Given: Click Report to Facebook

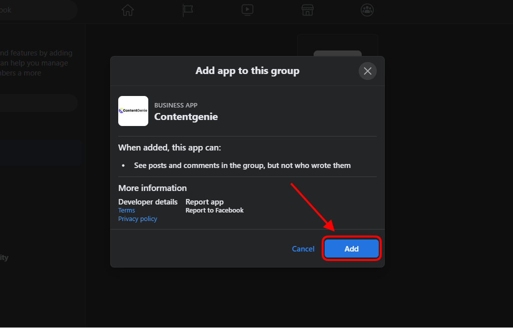Looking at the screenshot, I should tap(214, 210).
